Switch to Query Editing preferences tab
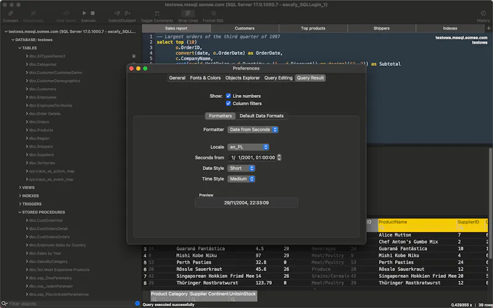493x308 pixels. coord(279,78)
